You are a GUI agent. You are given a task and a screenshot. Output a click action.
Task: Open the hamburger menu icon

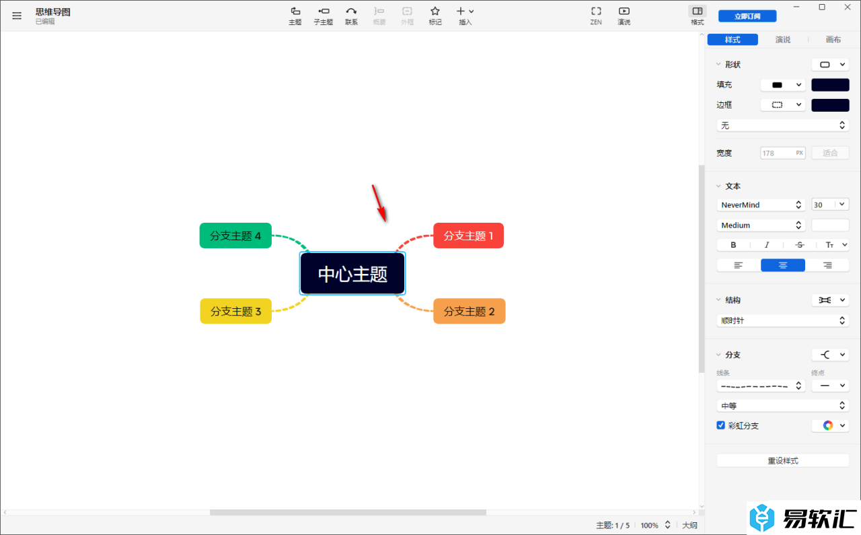point(17,15)
